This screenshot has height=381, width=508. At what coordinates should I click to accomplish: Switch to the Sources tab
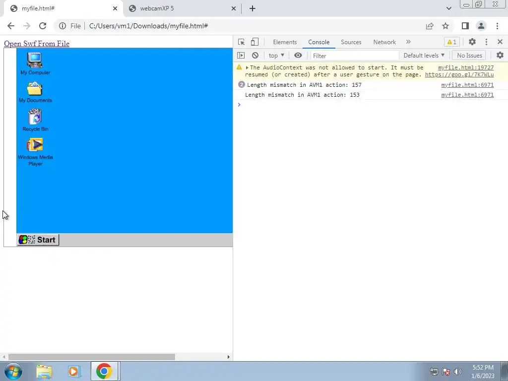tap(351, 42)
